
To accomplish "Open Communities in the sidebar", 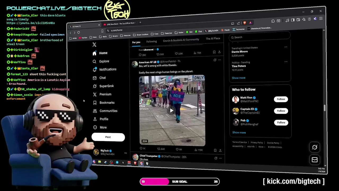I will coord(105,111).
